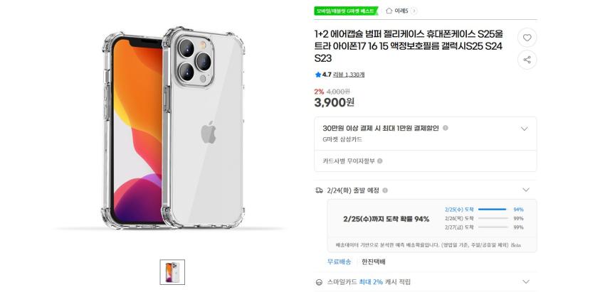605x292 pixels.
Task: Expand the 스마일카드 cashback section
Action: [526, 282]
